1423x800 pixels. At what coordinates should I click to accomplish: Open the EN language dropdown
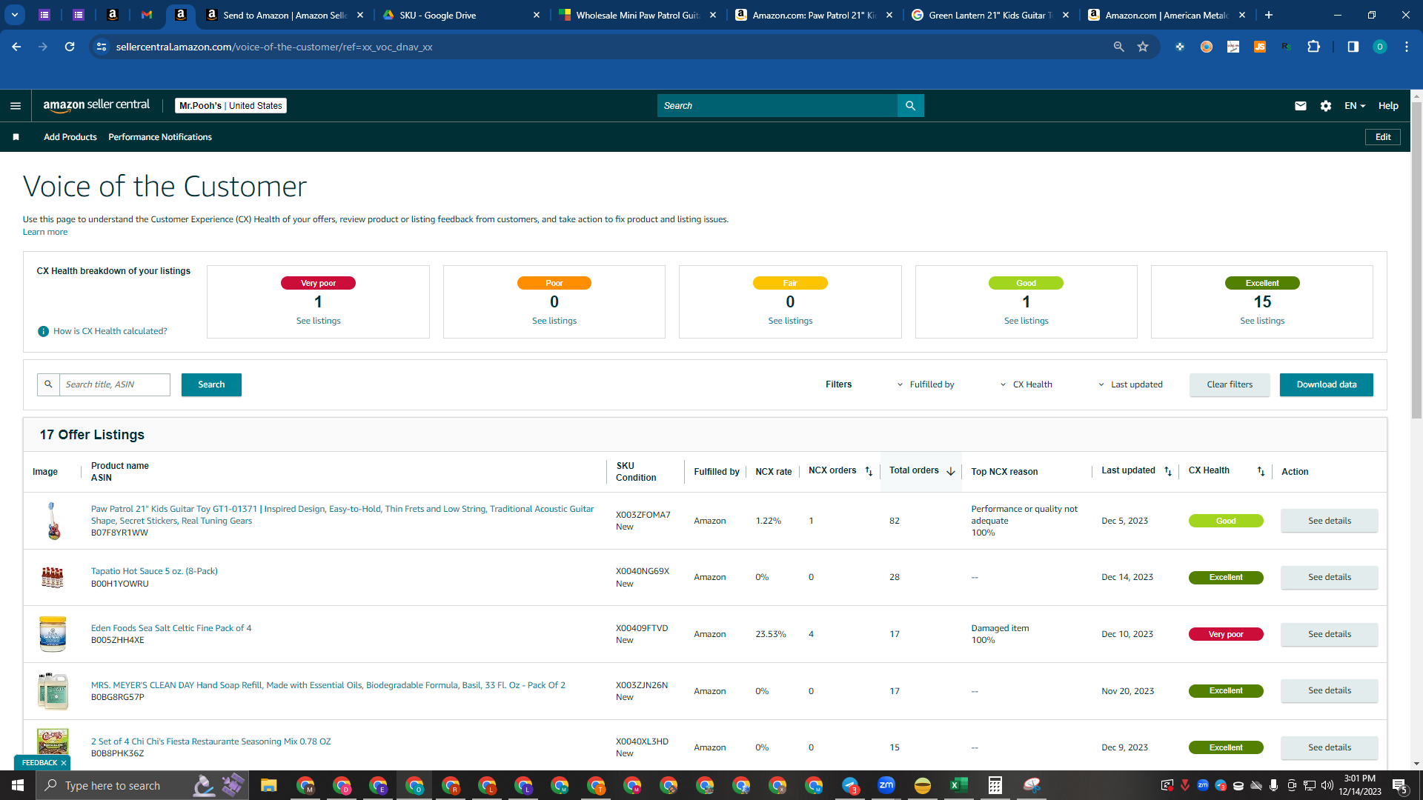[1355, 106]
